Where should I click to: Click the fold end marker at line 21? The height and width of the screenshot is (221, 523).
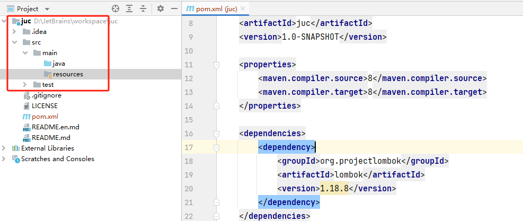(217, 202)
